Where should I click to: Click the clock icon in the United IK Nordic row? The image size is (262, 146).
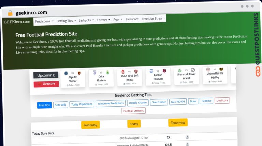[x=188, y=144]
